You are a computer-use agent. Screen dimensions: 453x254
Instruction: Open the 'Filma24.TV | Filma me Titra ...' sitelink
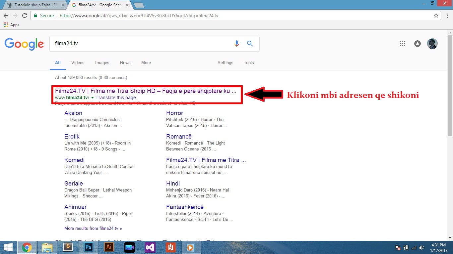(206, 160)
